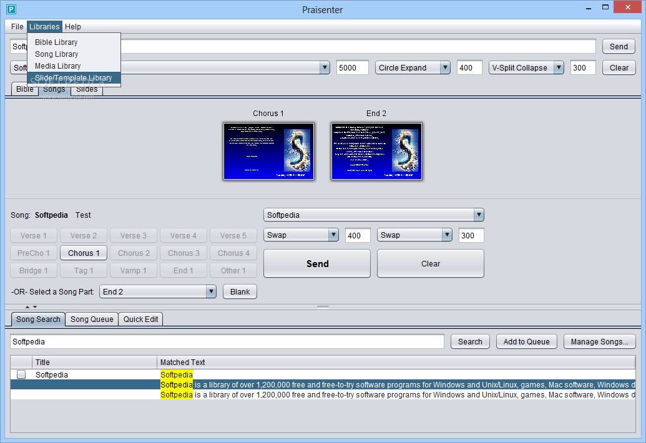Click the Blank button
The height and width of the screenshot is (443, 646).
240,292
